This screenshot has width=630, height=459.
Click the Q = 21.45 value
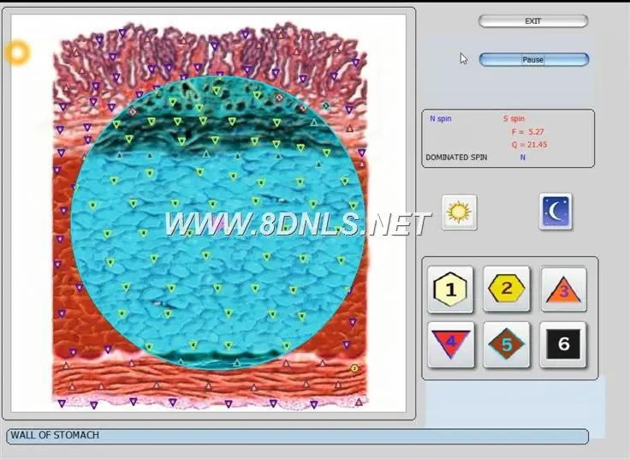click(529, 145)
